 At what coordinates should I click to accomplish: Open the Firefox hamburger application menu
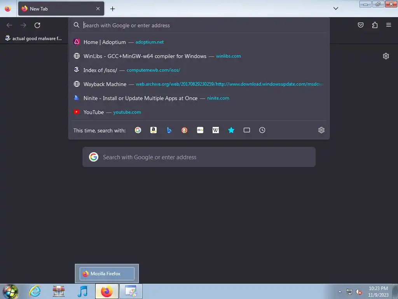point(389,25)
